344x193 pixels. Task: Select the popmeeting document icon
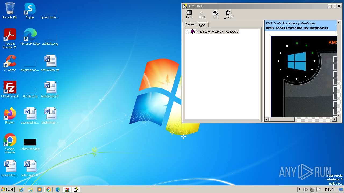[30, 116]
